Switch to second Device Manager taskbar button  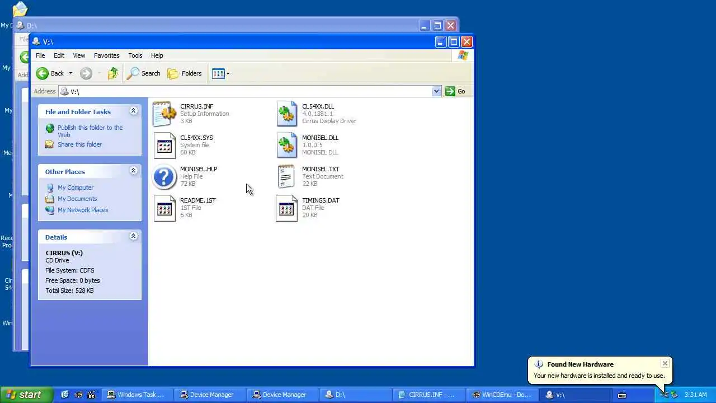pyautogui.click(x=281, y=395)
